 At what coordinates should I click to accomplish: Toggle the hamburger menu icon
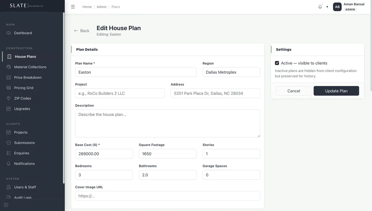(73, 7)
